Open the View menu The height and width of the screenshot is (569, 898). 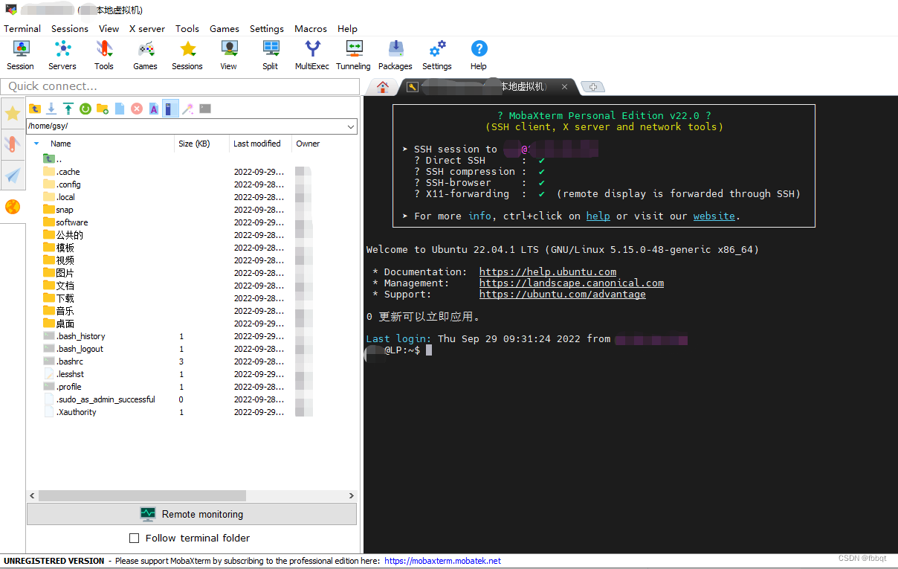pyautogui.click(x=109, y=28)
